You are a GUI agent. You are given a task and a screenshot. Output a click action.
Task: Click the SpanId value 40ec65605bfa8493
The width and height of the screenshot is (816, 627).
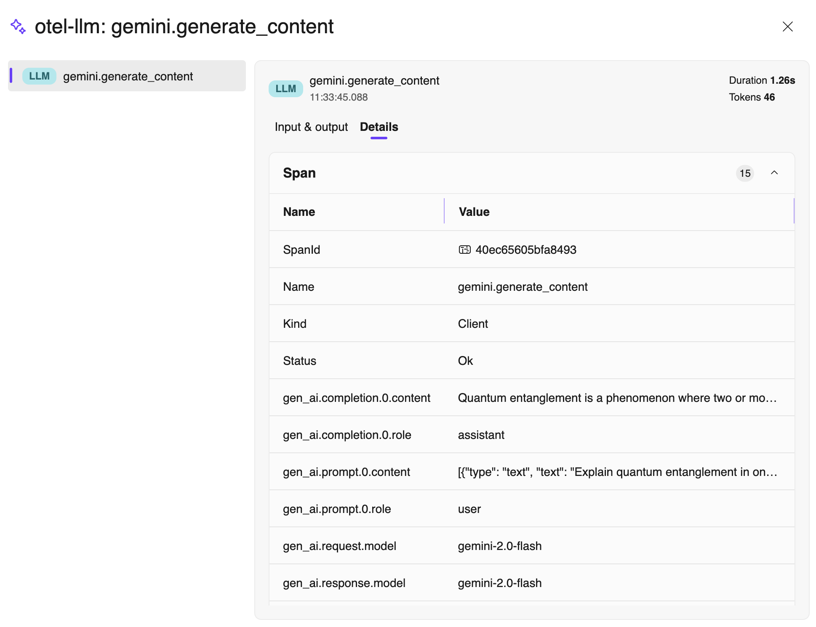click(x=525, y=250)
